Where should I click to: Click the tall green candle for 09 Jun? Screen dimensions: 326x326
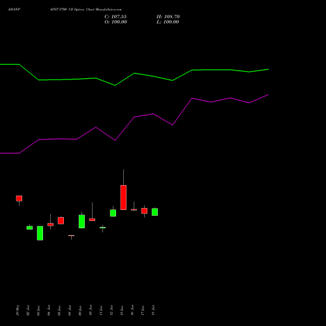tap(81, 222)
